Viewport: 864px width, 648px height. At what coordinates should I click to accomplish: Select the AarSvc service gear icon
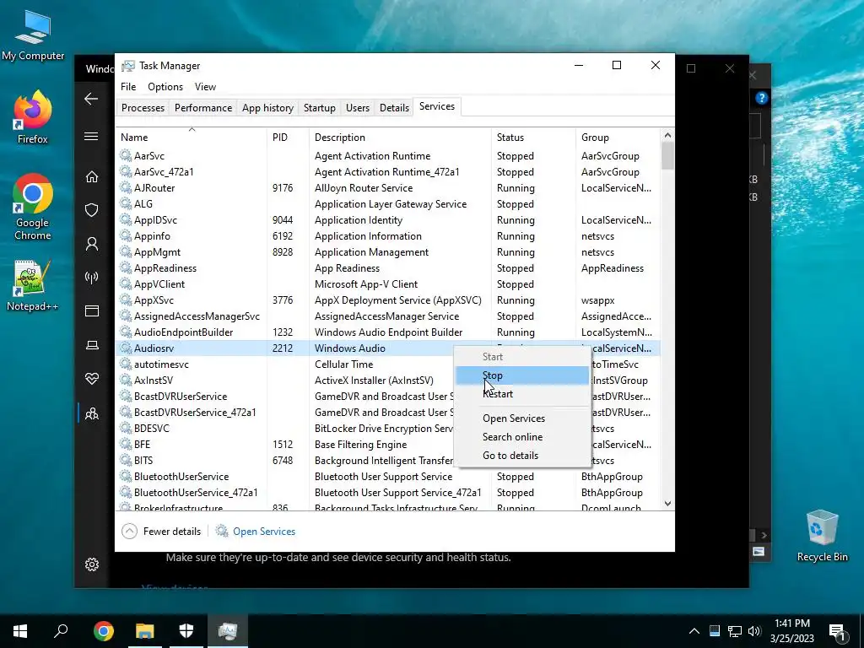click(x=126, y=156)
